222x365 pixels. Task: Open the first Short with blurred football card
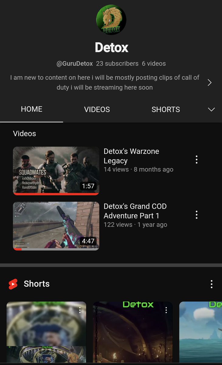[46, 332]
